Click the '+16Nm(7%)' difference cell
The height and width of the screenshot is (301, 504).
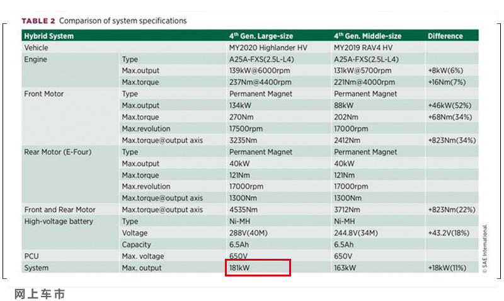click(x=447, y=82)
